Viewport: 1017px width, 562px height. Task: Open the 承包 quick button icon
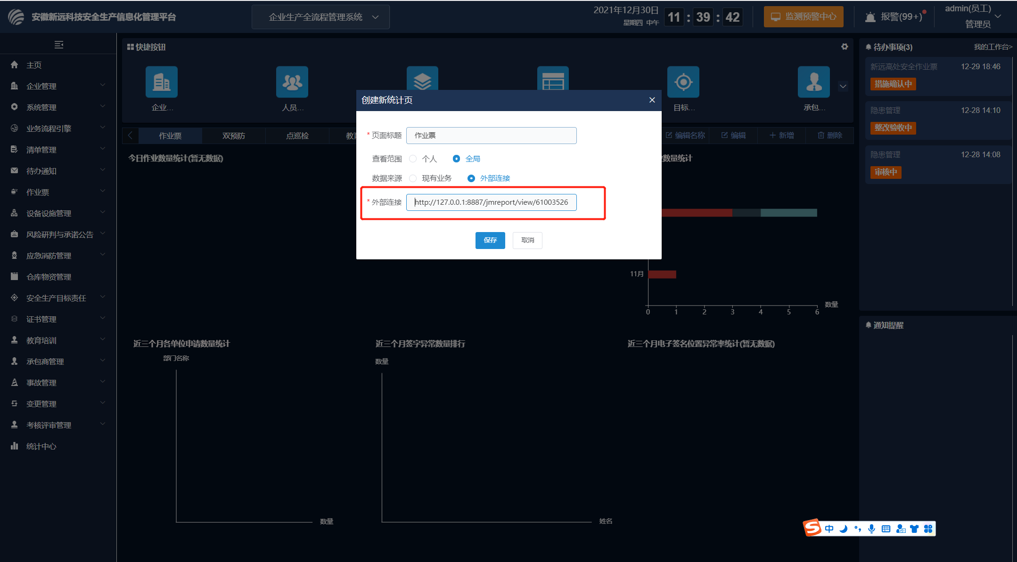click(814, 82)
